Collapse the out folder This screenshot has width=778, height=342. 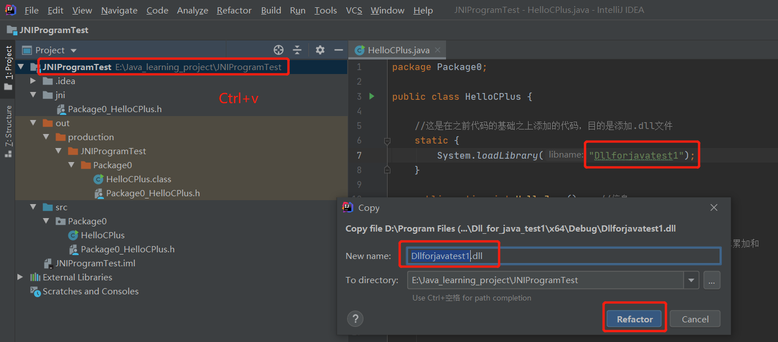click(x=33, y=123)
